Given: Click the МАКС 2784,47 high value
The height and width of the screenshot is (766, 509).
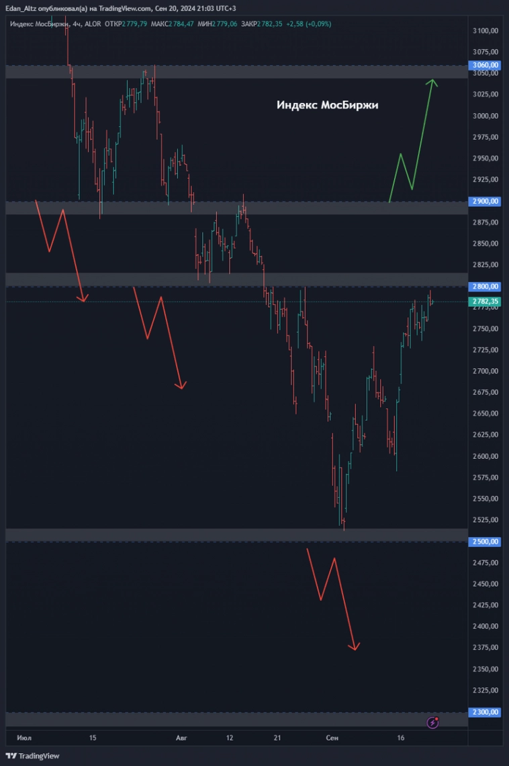Looking at the screenshot, I should tap(173, 24).
